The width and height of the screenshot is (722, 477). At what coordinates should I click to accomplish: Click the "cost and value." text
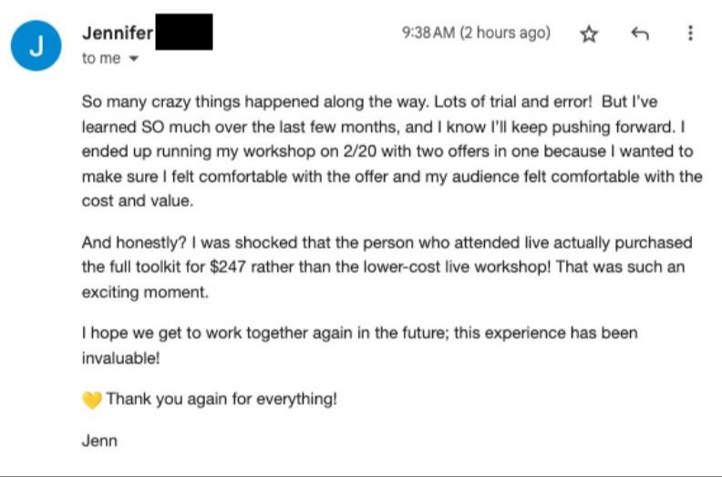(137, 202)
